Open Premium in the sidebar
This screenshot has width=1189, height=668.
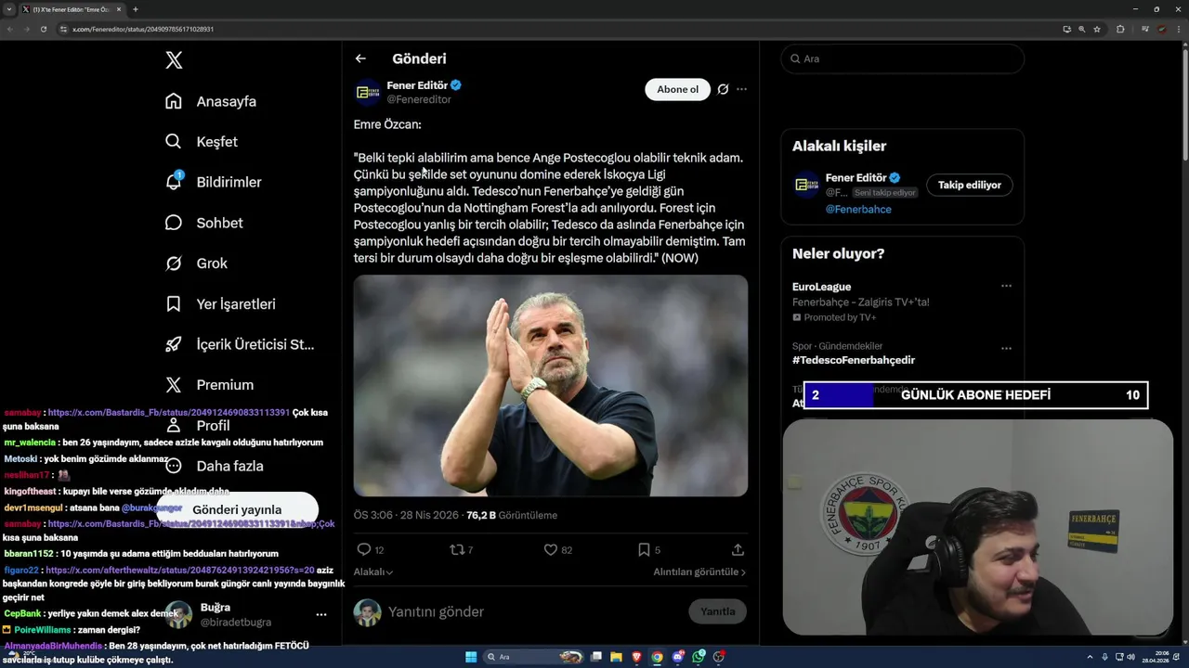[209, 385]
